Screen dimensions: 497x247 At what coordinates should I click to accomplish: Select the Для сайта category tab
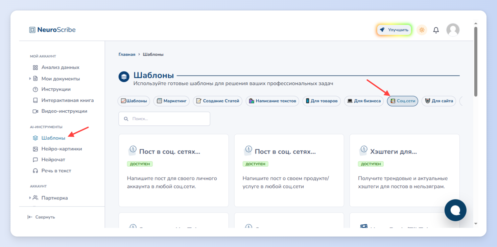coord(439,101)
